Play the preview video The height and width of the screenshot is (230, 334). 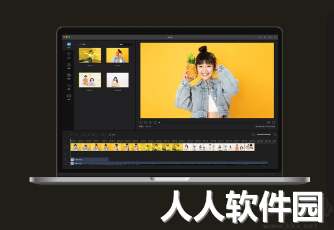(146, 122)
